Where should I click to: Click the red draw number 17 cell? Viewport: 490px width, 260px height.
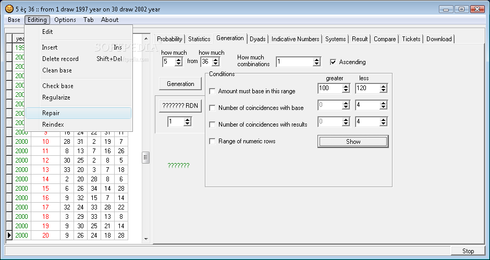tap(46, 207)
